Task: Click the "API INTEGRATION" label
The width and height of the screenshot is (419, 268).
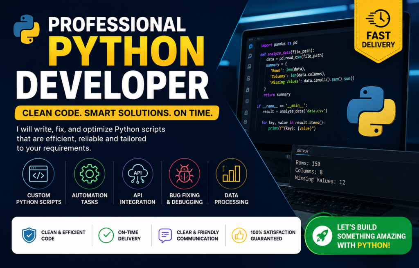Action: pyautogui.click(x=137, y=199)
